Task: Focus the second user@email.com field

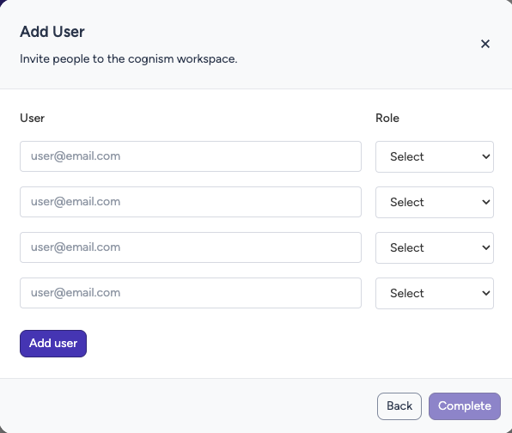Action: tap(191, 202)
